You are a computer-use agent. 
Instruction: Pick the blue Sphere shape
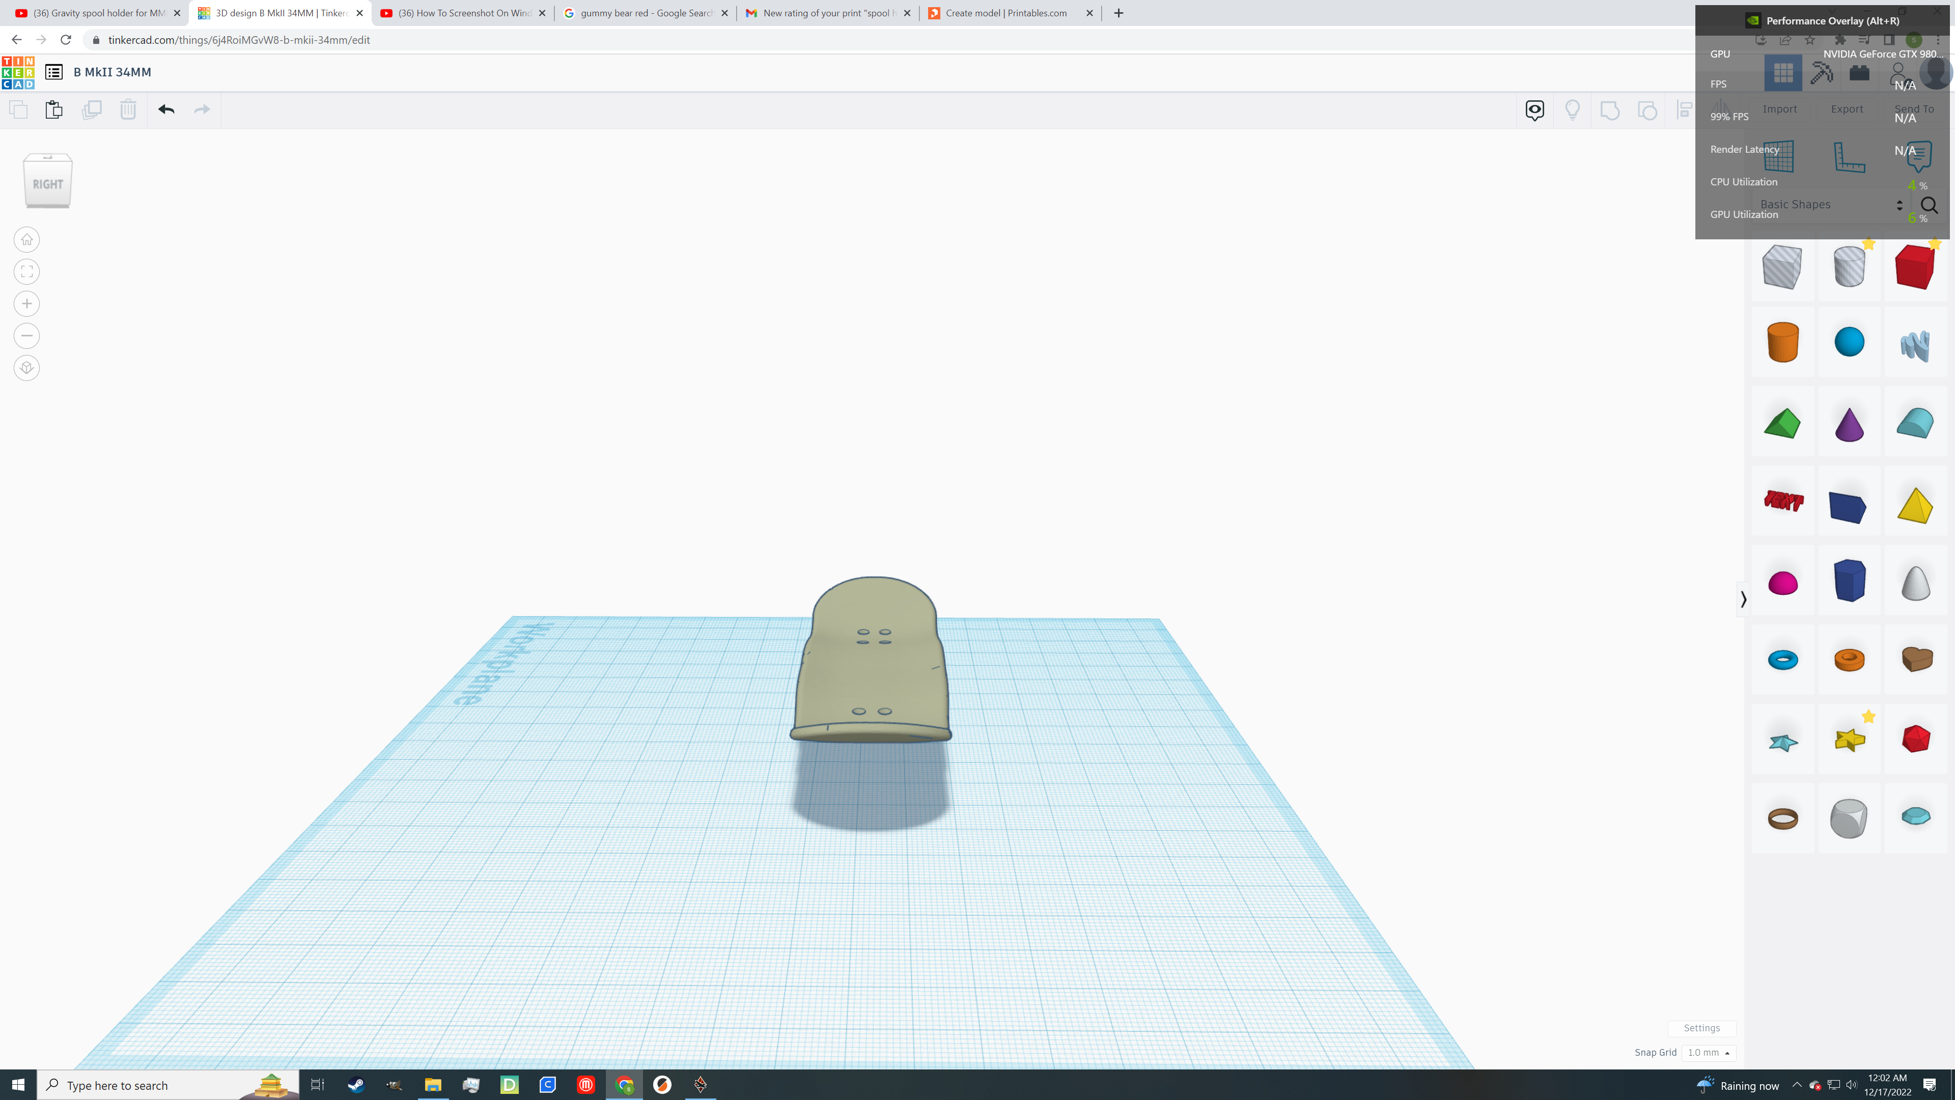(1849, 342)
